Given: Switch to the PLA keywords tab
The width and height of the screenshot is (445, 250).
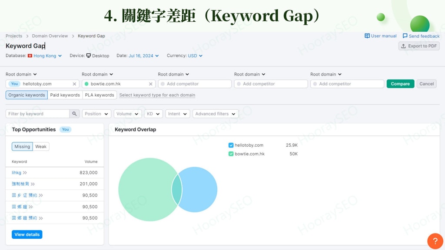Looking at the screenshot, I should click(99, 95).
